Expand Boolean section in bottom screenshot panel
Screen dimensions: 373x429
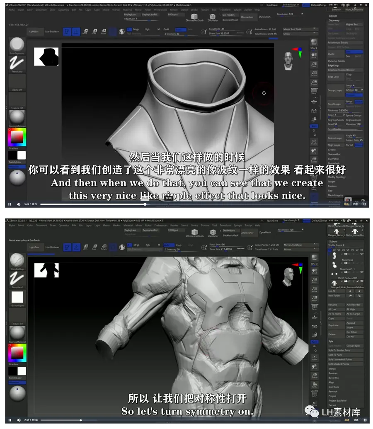[333, 373]
